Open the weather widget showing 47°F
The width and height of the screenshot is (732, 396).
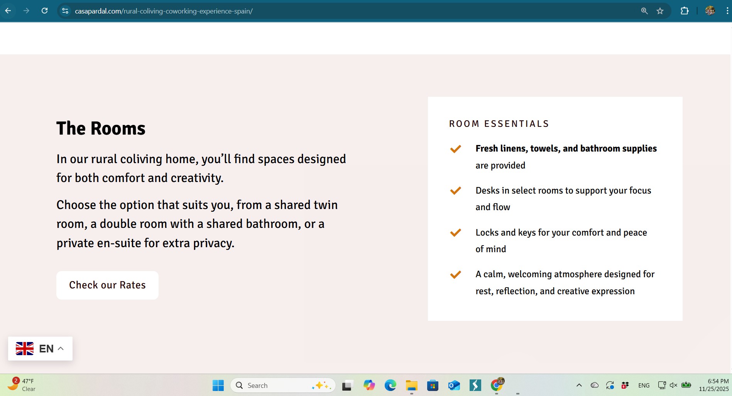coord(22,385)
